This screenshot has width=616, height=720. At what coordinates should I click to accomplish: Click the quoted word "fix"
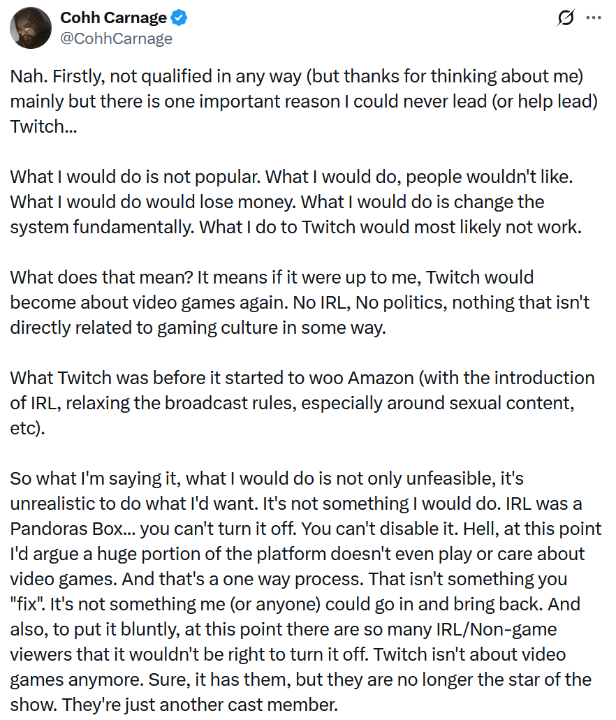(x=29, y=604)
